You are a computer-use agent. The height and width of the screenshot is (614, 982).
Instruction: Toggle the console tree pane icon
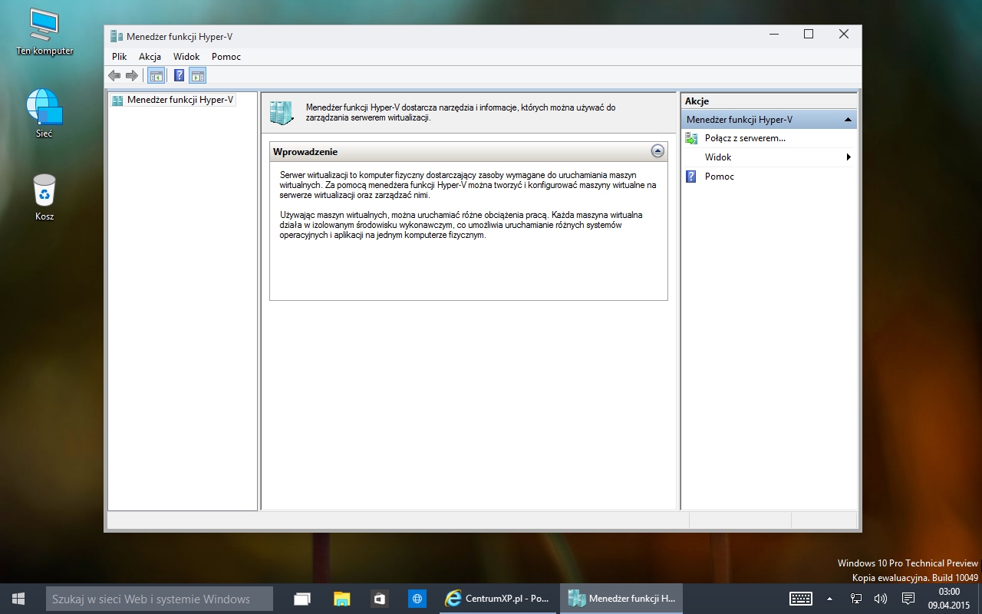coord(156,75)
